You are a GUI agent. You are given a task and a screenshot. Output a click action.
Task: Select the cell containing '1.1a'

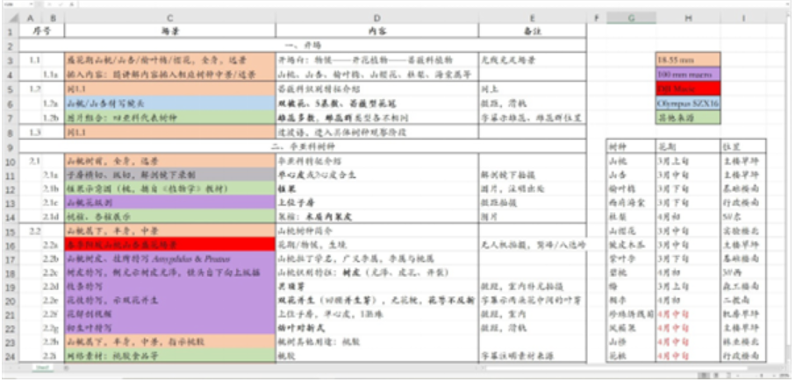pos(54,74)
